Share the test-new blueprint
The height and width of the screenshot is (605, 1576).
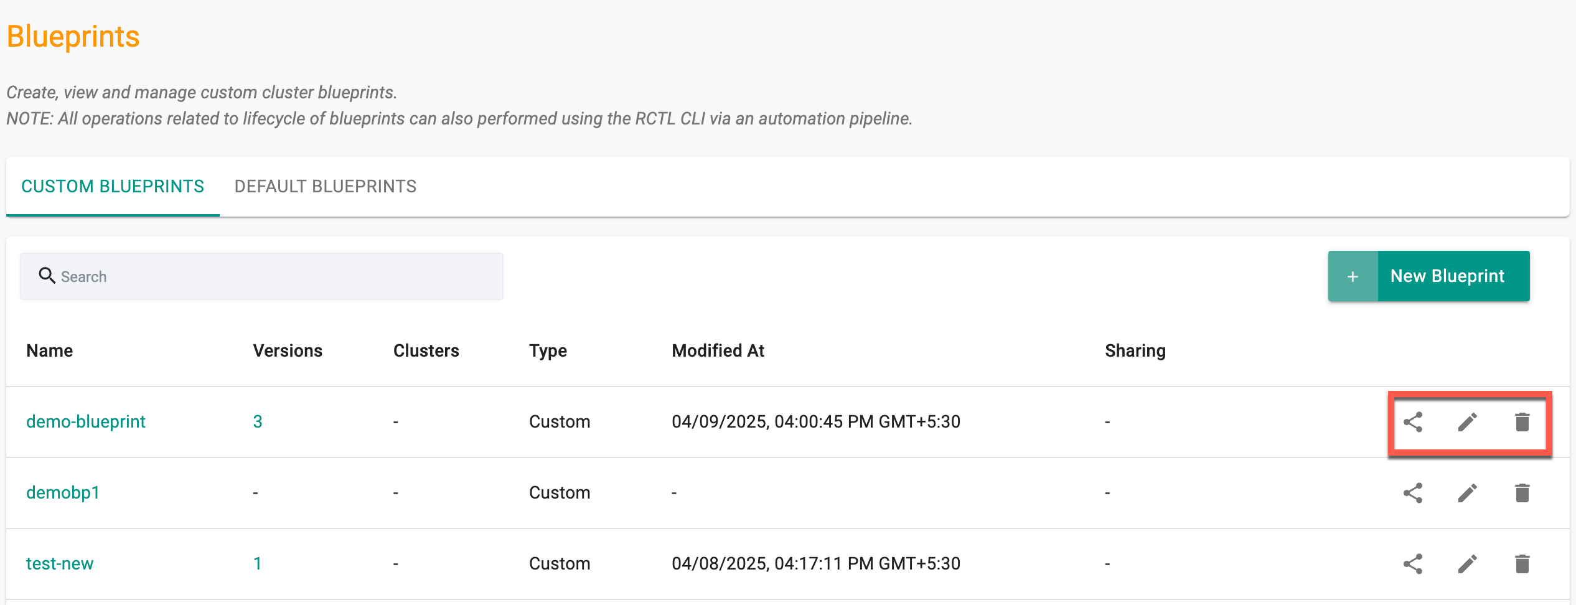(x=1413, y=564)
